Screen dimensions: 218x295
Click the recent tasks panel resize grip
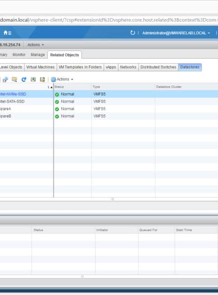pyautogui.click(x=82, y=276)
